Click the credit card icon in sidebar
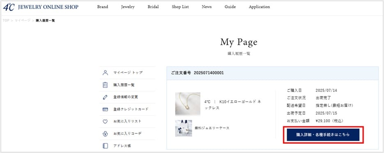The width and height of the screenshot is (384, 153). [x=105, y=109]
